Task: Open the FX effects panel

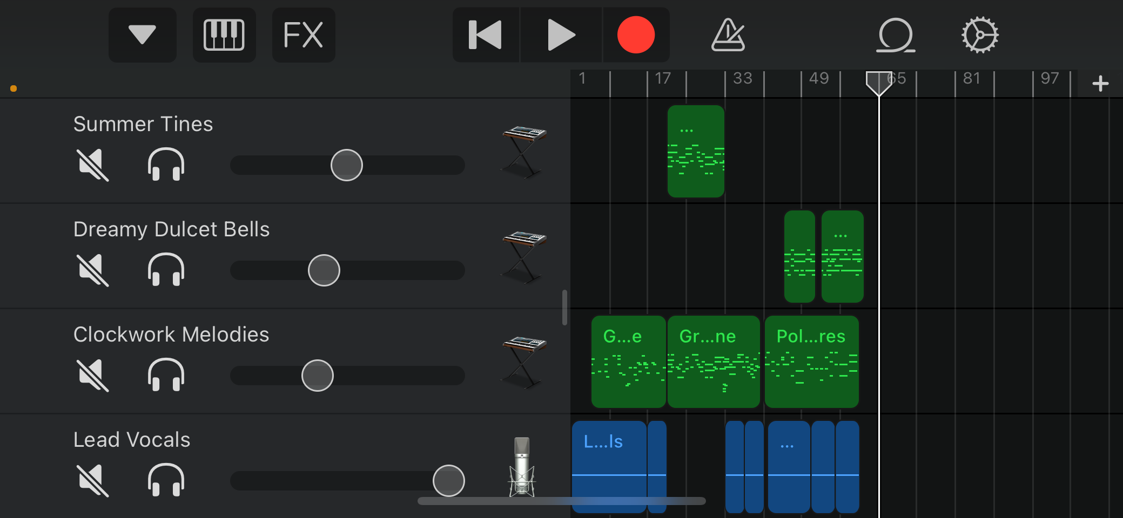Action: tap(303, 35)
